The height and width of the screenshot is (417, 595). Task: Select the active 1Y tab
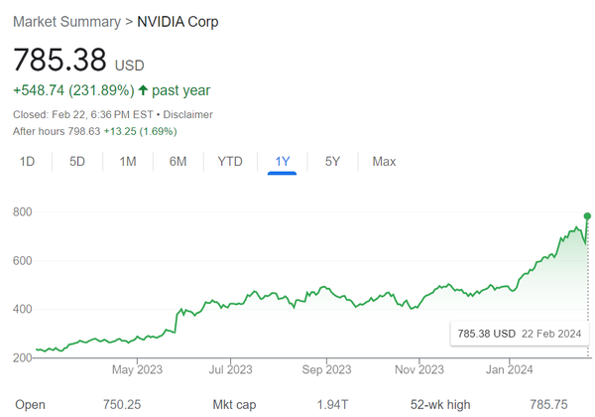pyautogui.click(x=282, y=161)
